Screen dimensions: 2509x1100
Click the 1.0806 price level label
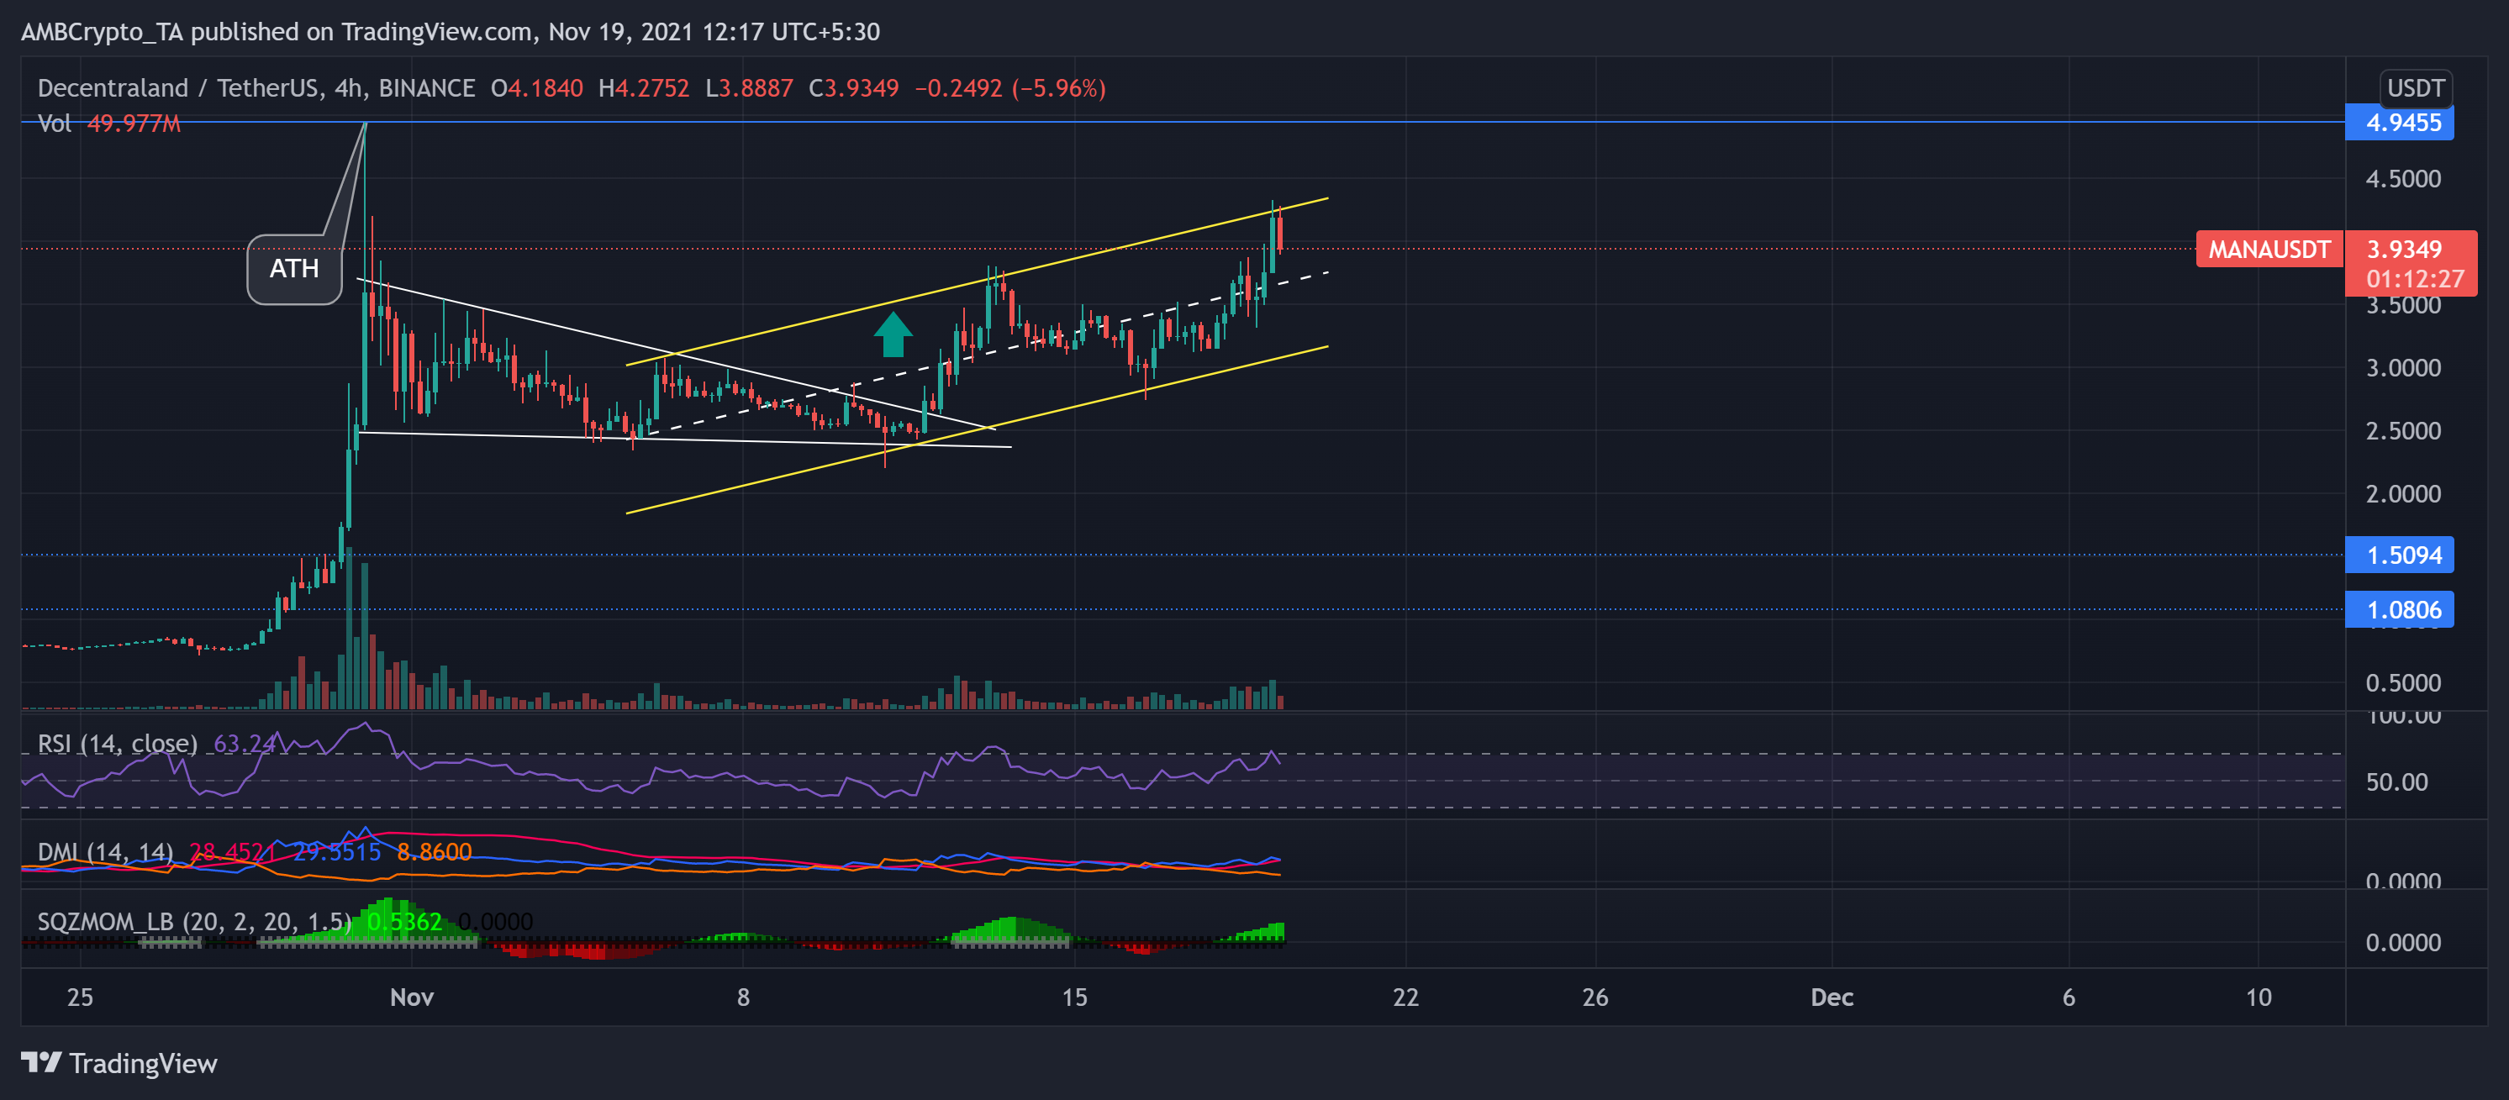click(2402, 610)
